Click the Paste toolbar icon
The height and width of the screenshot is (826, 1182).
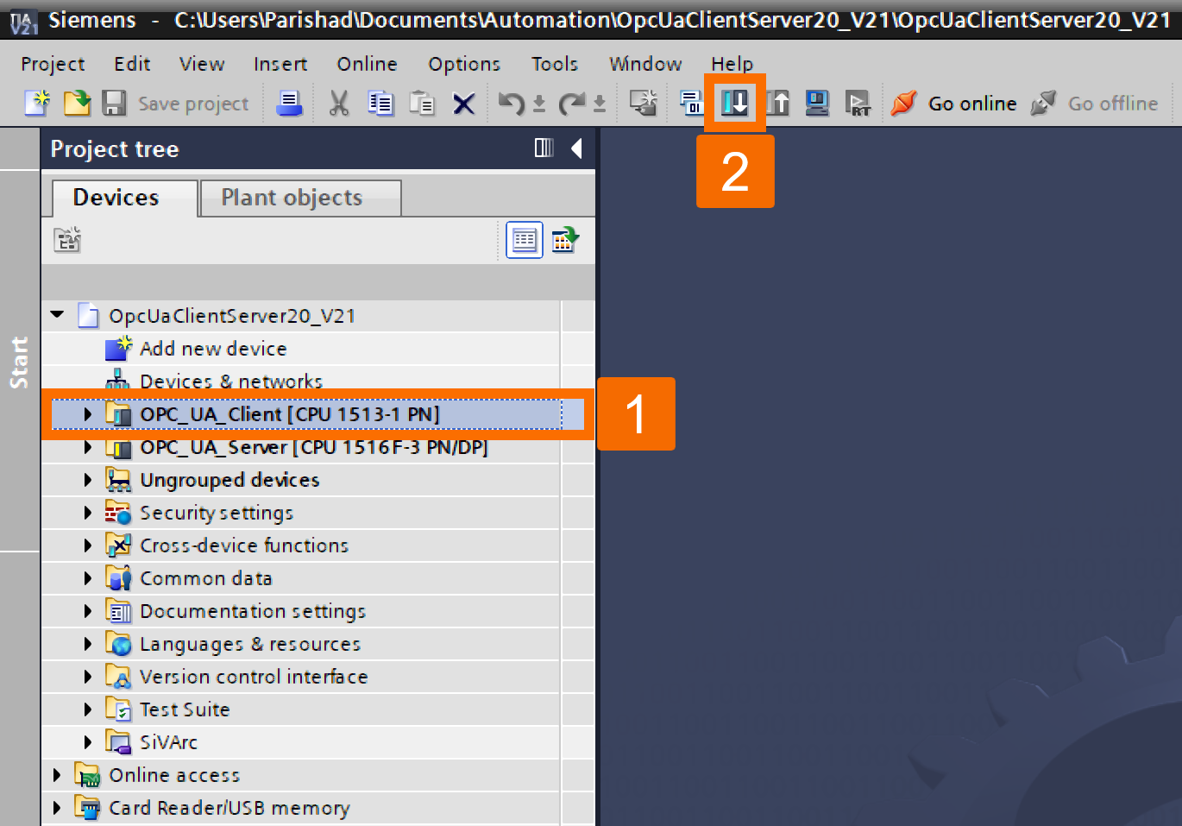coord(422,104)
